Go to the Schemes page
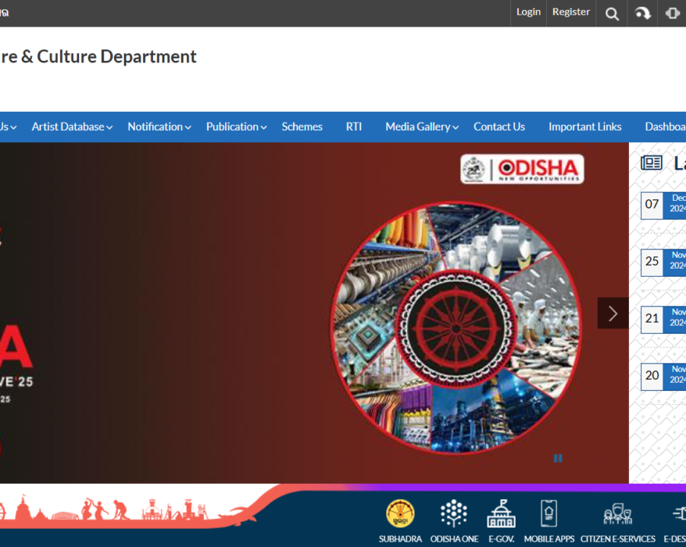This screenshot has width=686, height=547. click(302, 127)
